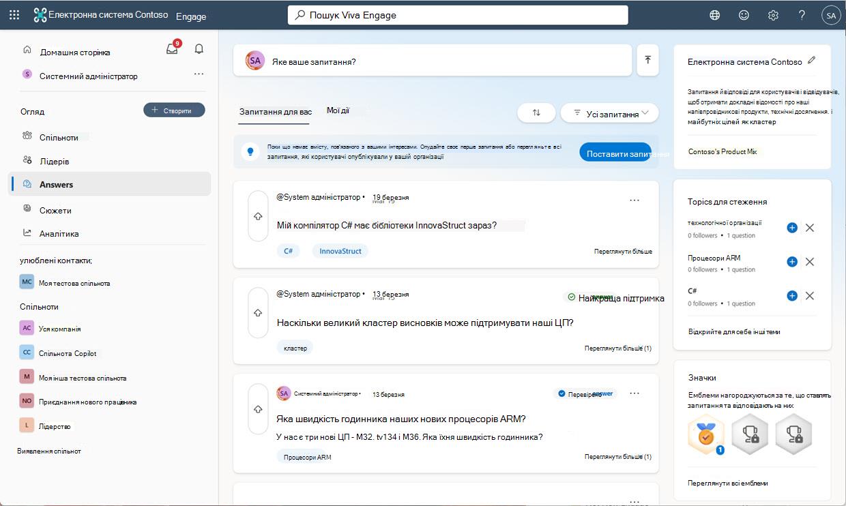Click the lightbulb tip icon in banner
The width and height of the screenshot is (846, 506).
(250, 151)
